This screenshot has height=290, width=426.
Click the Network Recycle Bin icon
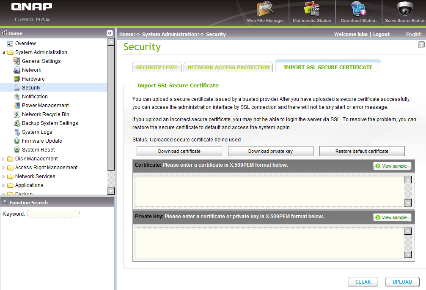click(17, 114)
